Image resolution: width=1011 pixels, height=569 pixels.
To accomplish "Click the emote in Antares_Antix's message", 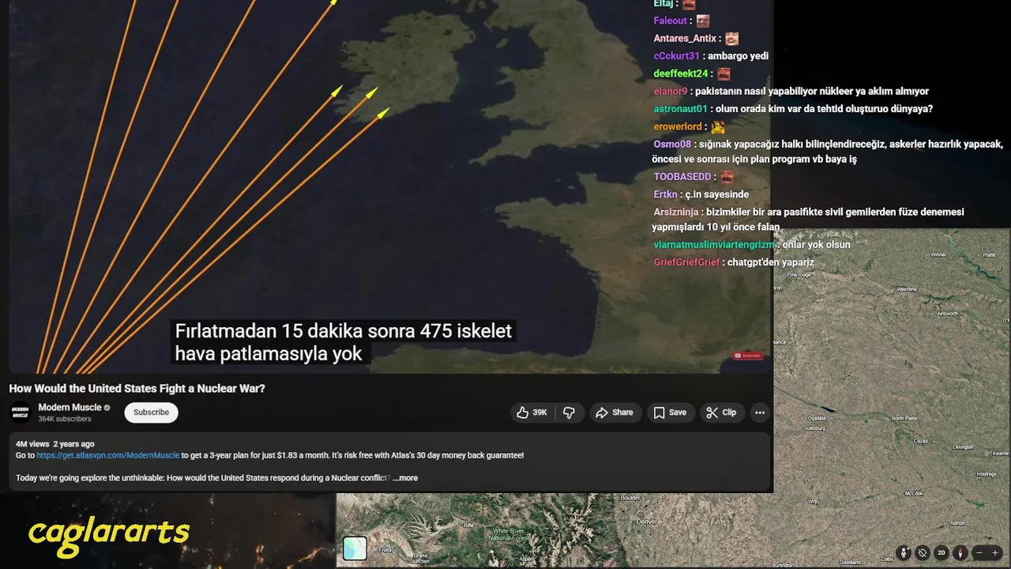I will pos(732,39).
